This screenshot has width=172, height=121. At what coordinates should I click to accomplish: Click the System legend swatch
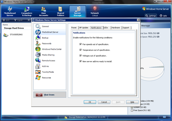tap(132, 107)
